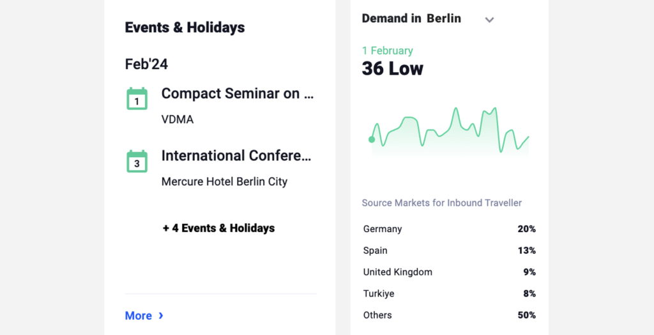Screen dimensions: 654x335
Task: Open the Demand in Berlin dropdown title
Action: [x=411, y=19]
